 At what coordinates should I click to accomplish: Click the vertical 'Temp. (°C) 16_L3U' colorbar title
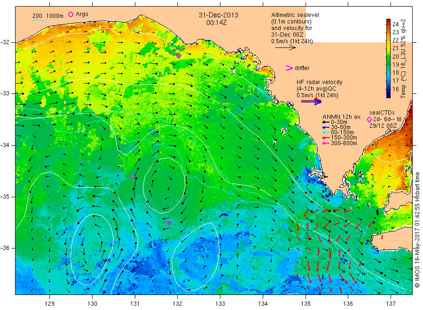[403, 59]
